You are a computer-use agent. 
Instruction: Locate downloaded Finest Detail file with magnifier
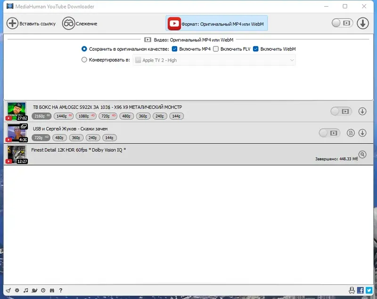point(362,154)
